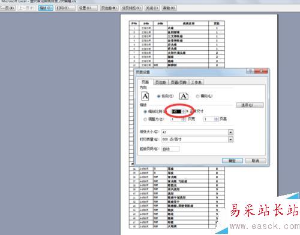Click 上一页 previous page in preview toolbar
Viewport: 300px width, 235px height.
click(x=27, y=8)
